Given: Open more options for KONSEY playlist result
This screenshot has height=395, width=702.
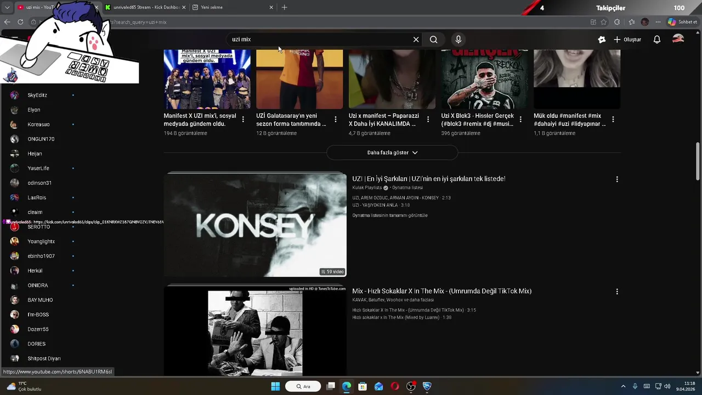Looking at the screenshot, I should 617,179.
